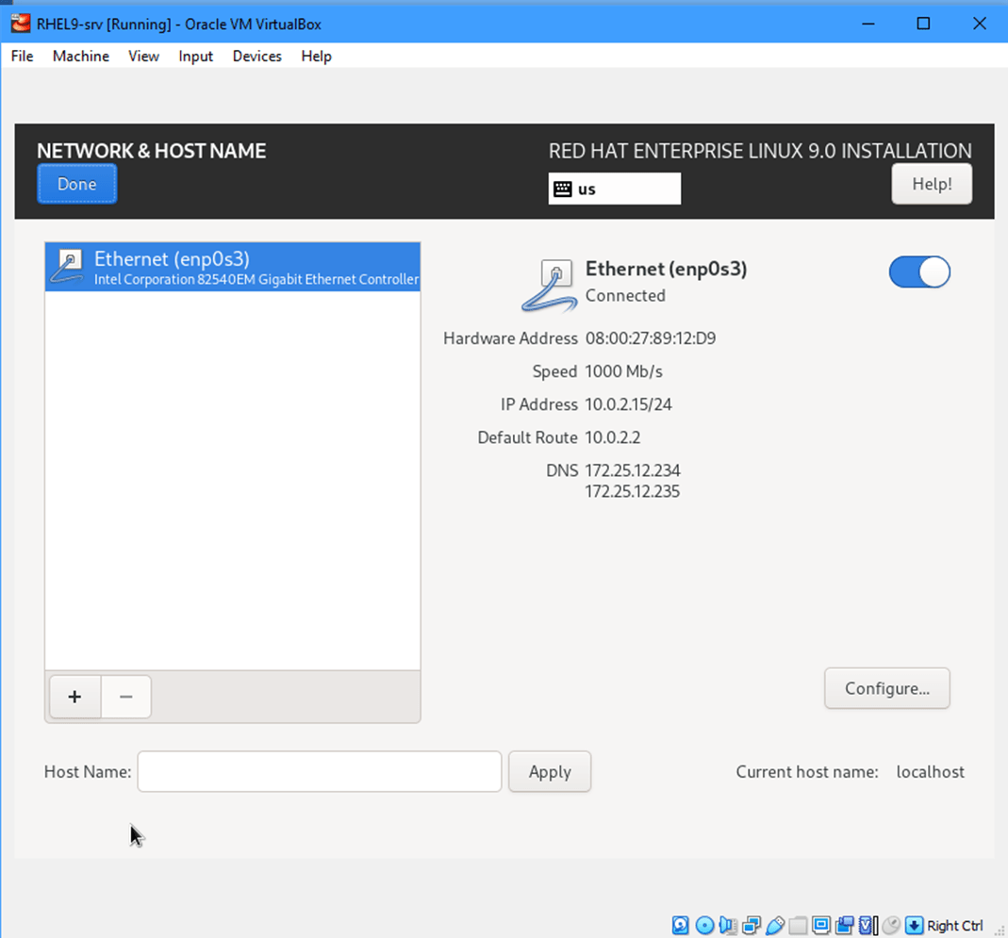Select the 'us' keyboard layout indicator
1008x938 pixels.
[x=614, y=189]
